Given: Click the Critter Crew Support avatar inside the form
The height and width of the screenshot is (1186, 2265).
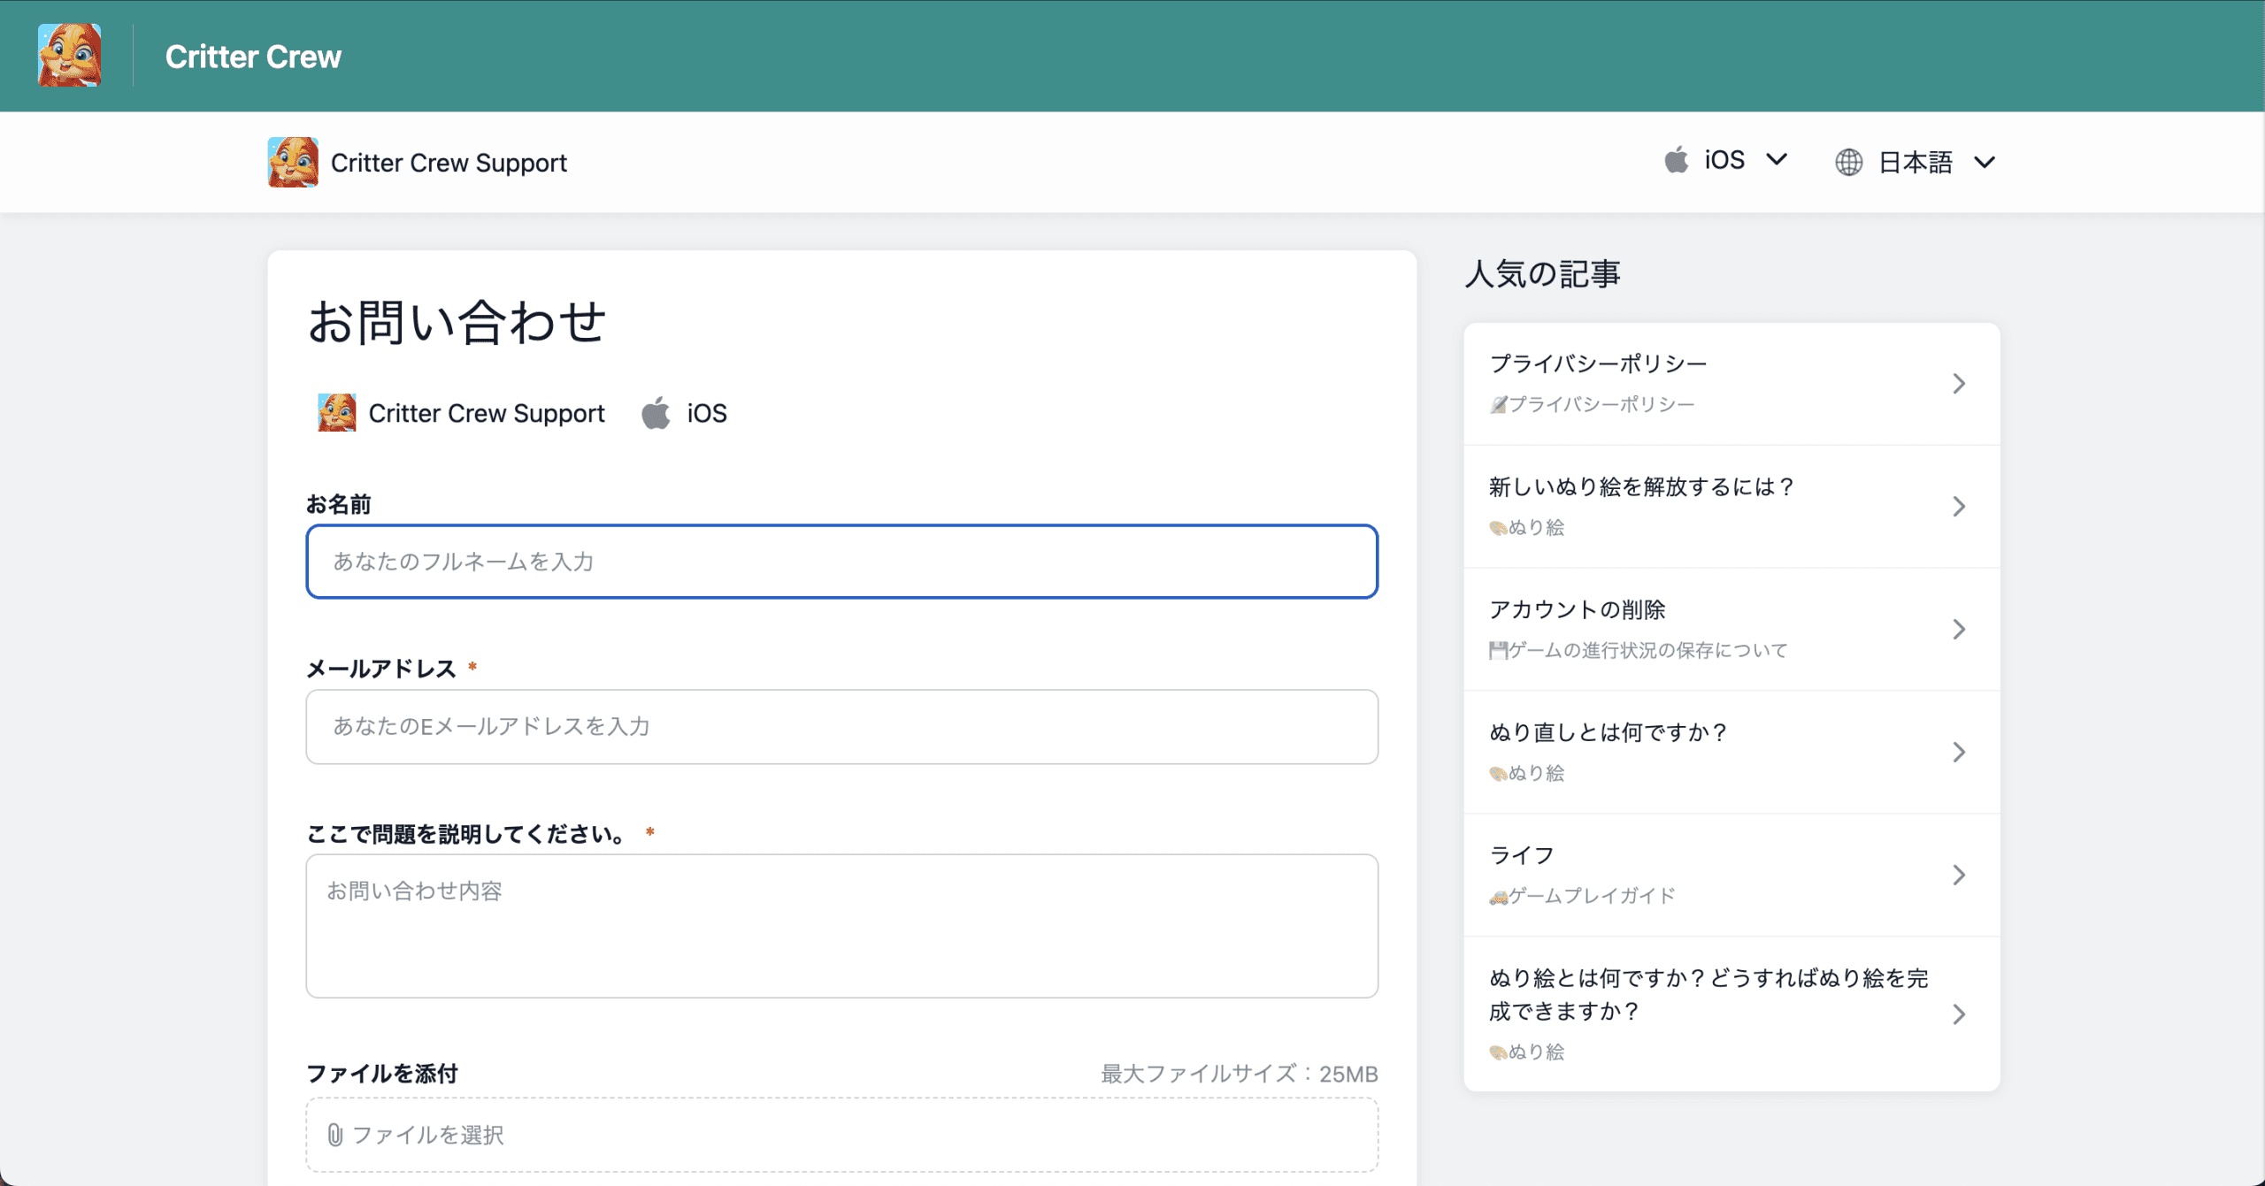Looking at the screenshot, I should (x=338, y=412).
